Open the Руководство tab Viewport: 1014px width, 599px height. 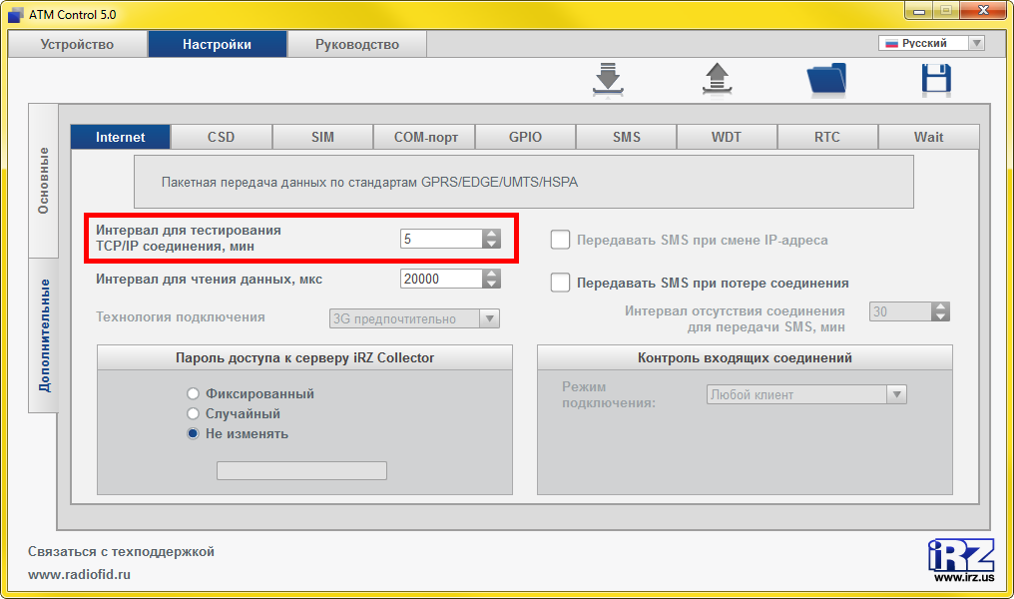[x=356, y=44]
